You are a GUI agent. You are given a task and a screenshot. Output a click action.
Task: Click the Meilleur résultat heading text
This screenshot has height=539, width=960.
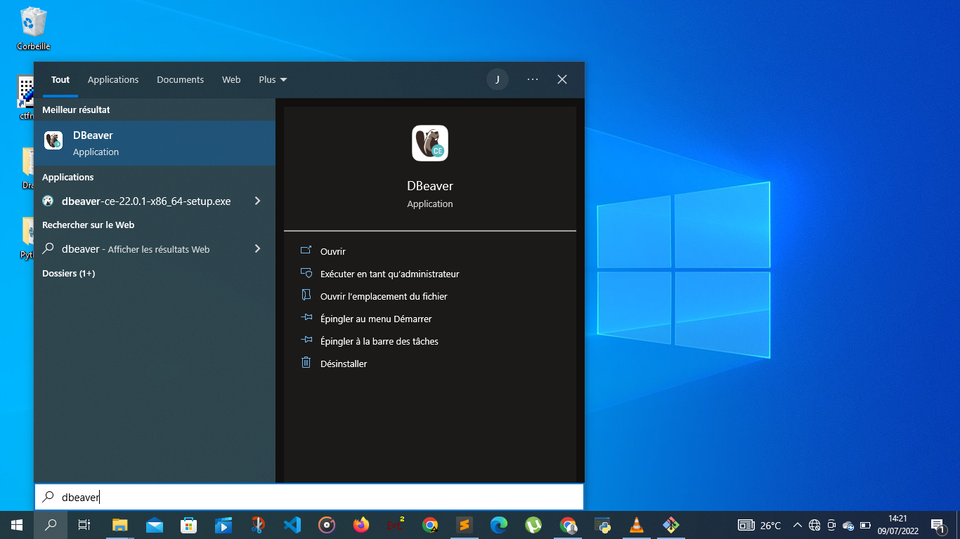tap(76, 109)
